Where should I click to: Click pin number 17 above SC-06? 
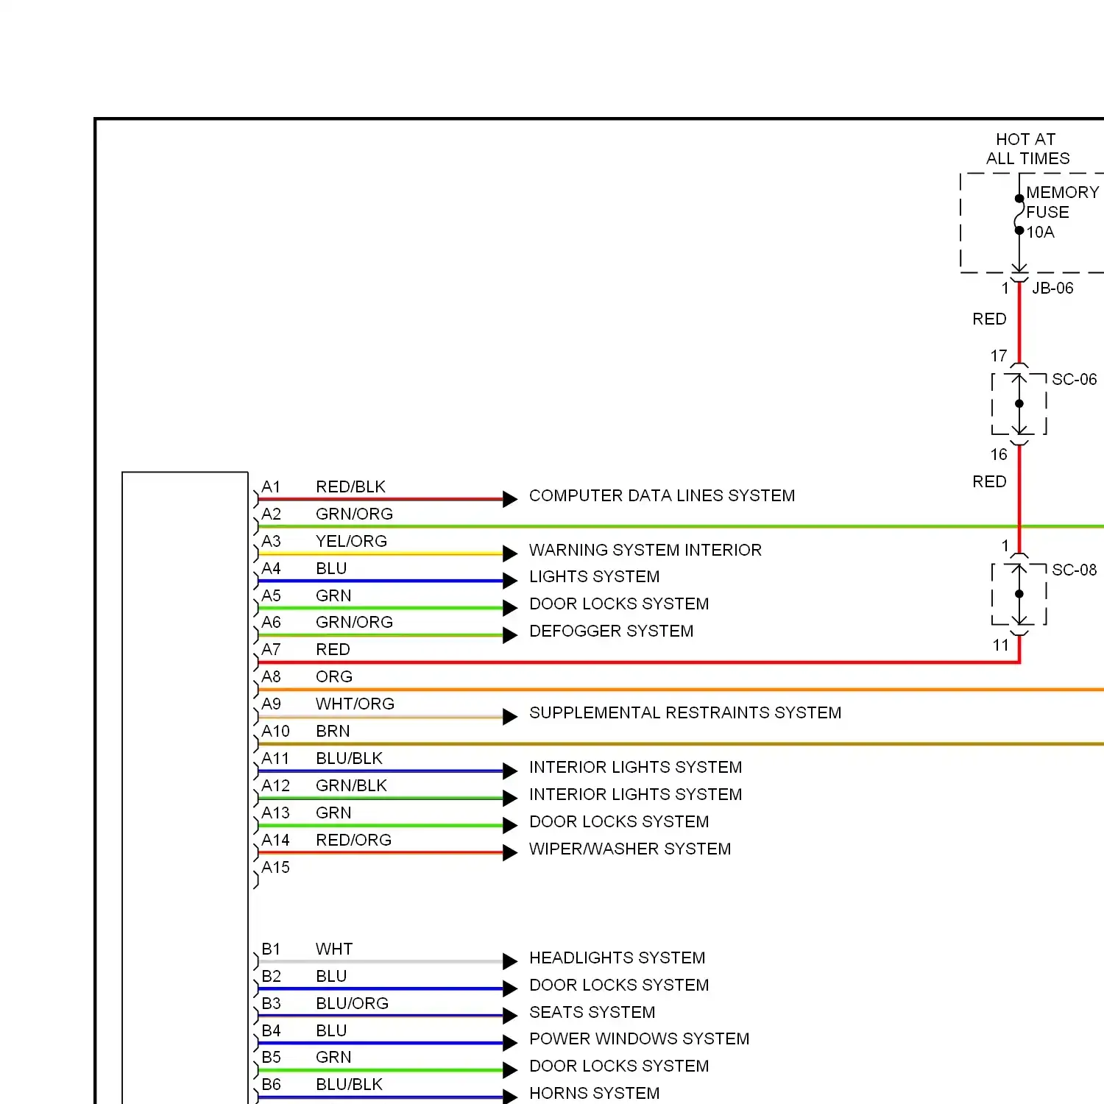click(999, 355)
